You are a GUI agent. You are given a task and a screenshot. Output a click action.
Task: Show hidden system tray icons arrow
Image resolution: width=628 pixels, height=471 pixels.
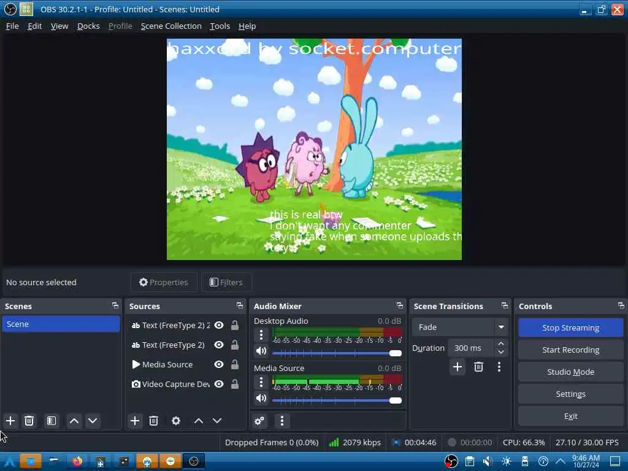561,461
